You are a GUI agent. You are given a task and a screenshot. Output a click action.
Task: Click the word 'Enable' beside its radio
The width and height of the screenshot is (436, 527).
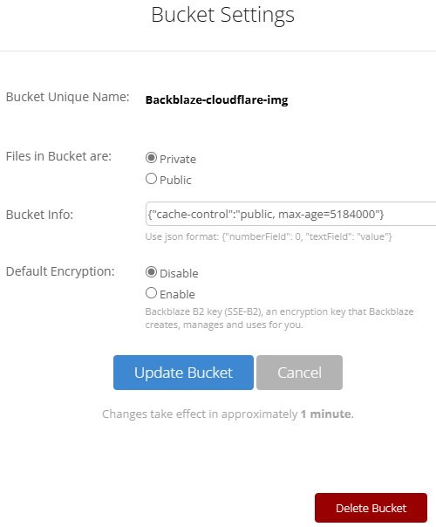coord(177,294)
